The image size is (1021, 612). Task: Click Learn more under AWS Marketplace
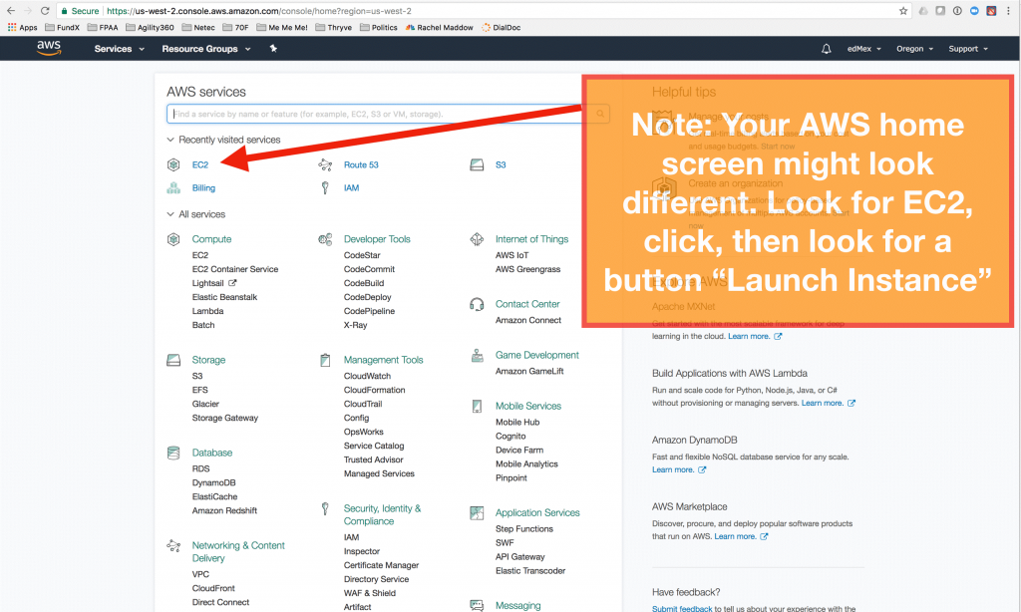pos(735,537)
